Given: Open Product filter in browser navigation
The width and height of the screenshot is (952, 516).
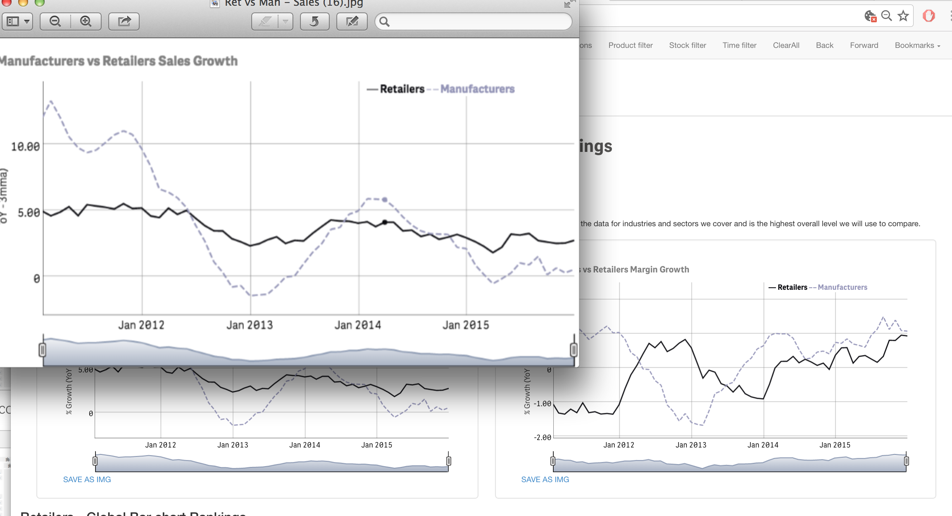Looking at the screenshot, I should (x=631, y=45).
